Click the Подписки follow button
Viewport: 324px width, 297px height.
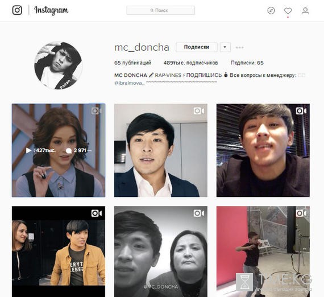click(x=197, y=47)
